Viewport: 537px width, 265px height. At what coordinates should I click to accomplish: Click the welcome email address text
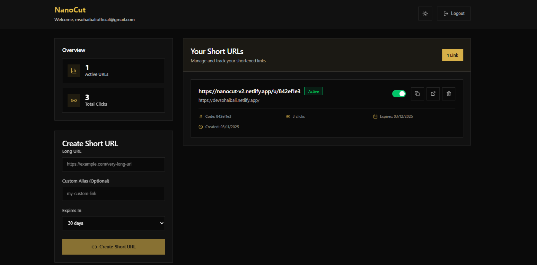(x=105, y=20)
